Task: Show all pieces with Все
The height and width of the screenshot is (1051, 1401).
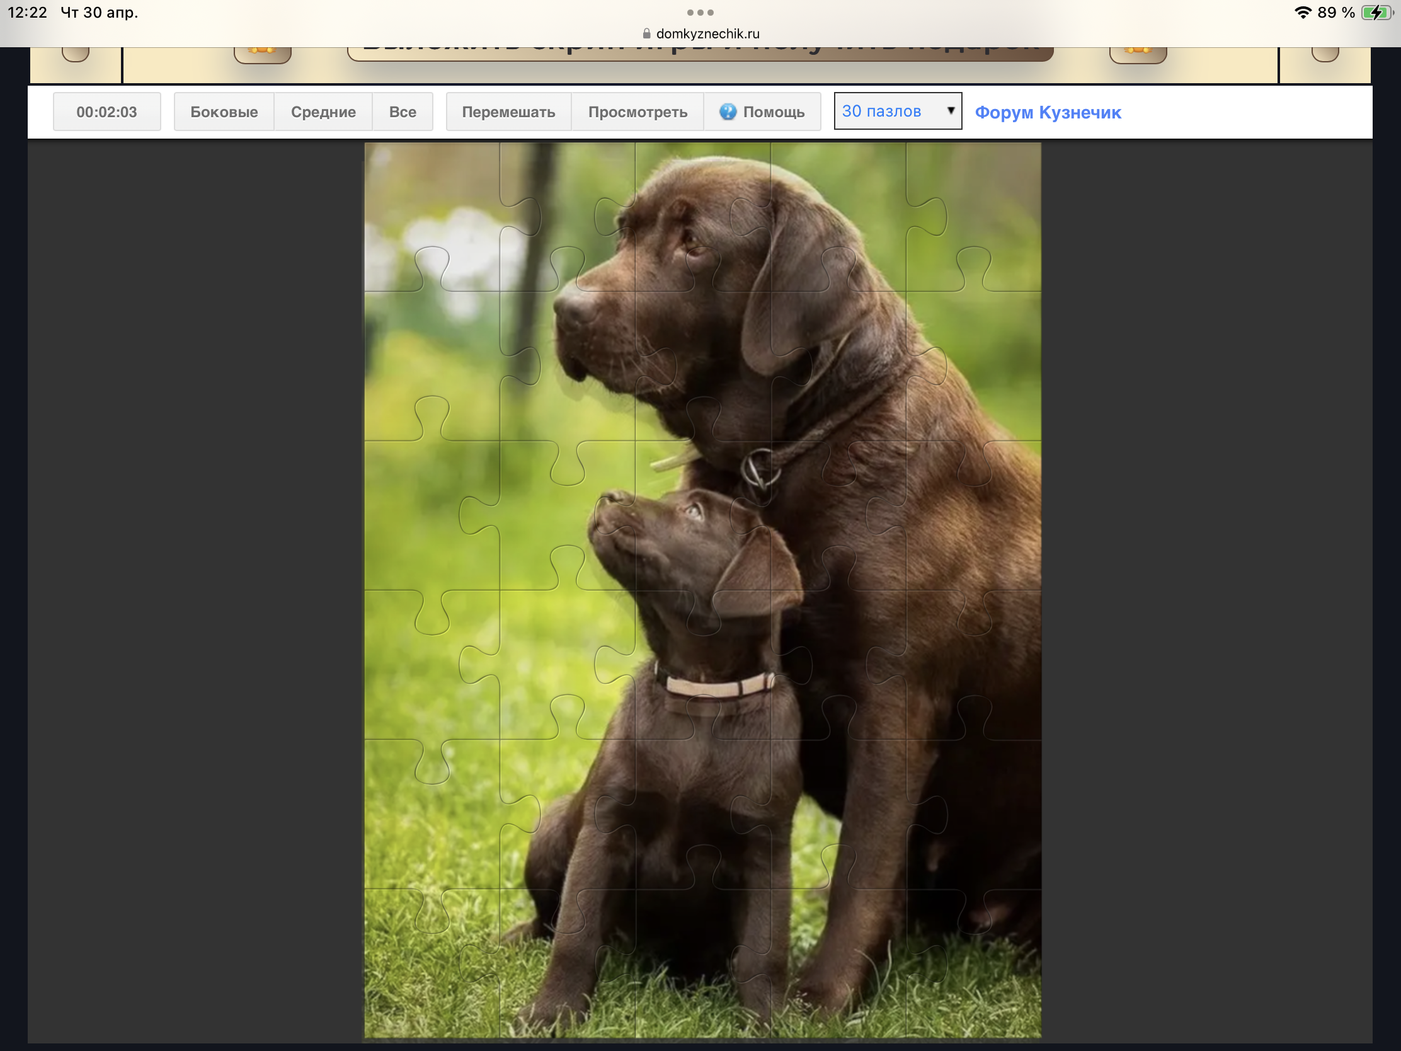Action: tap(402, 112)
